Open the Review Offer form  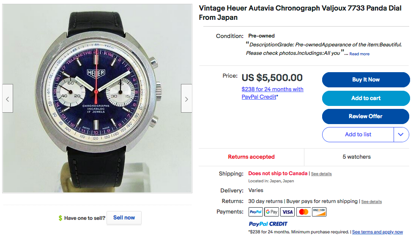[x=365, y=116]
